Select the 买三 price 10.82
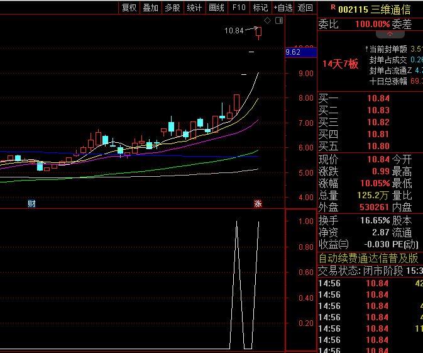This screenshot has height=353, width=423. click(378, 122)
